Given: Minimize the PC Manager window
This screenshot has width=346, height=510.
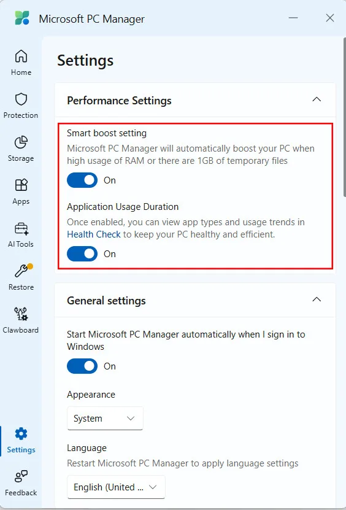Looking at the screenshot, I should 293,18.
